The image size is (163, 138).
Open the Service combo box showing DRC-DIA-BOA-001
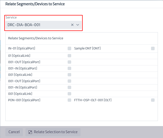(43, 25)
